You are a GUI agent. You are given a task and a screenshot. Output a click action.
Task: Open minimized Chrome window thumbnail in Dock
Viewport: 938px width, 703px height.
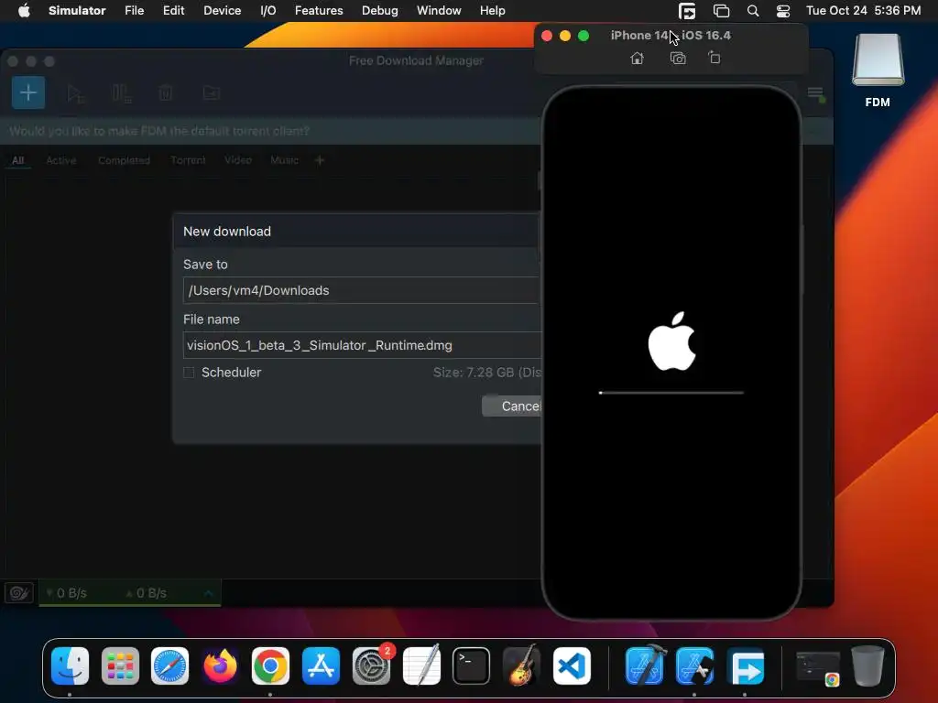[x=818, y=667]
